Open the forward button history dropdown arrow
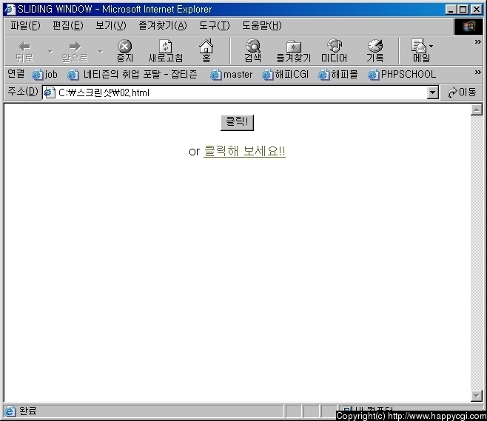 point(101,51)
